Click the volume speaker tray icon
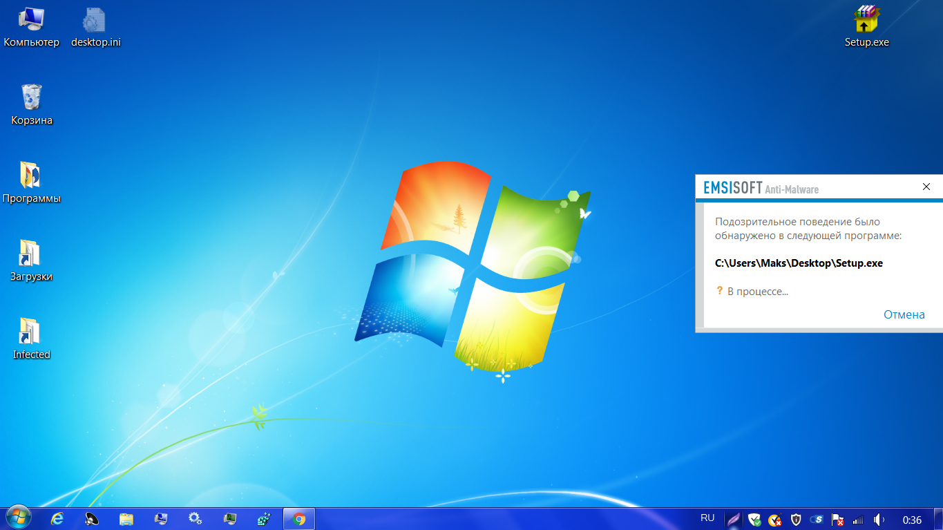The height and width of the screenshot is (530, 943). click(879, 520)
